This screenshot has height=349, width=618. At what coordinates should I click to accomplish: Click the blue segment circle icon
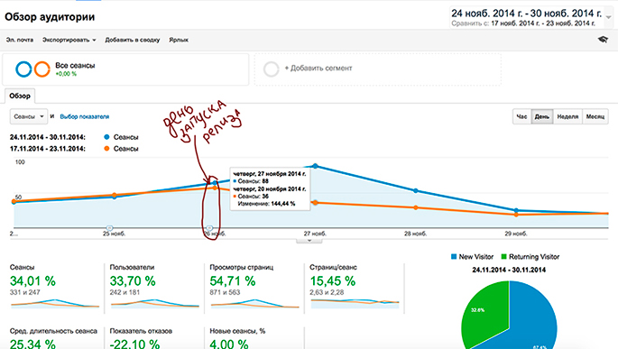23,69
